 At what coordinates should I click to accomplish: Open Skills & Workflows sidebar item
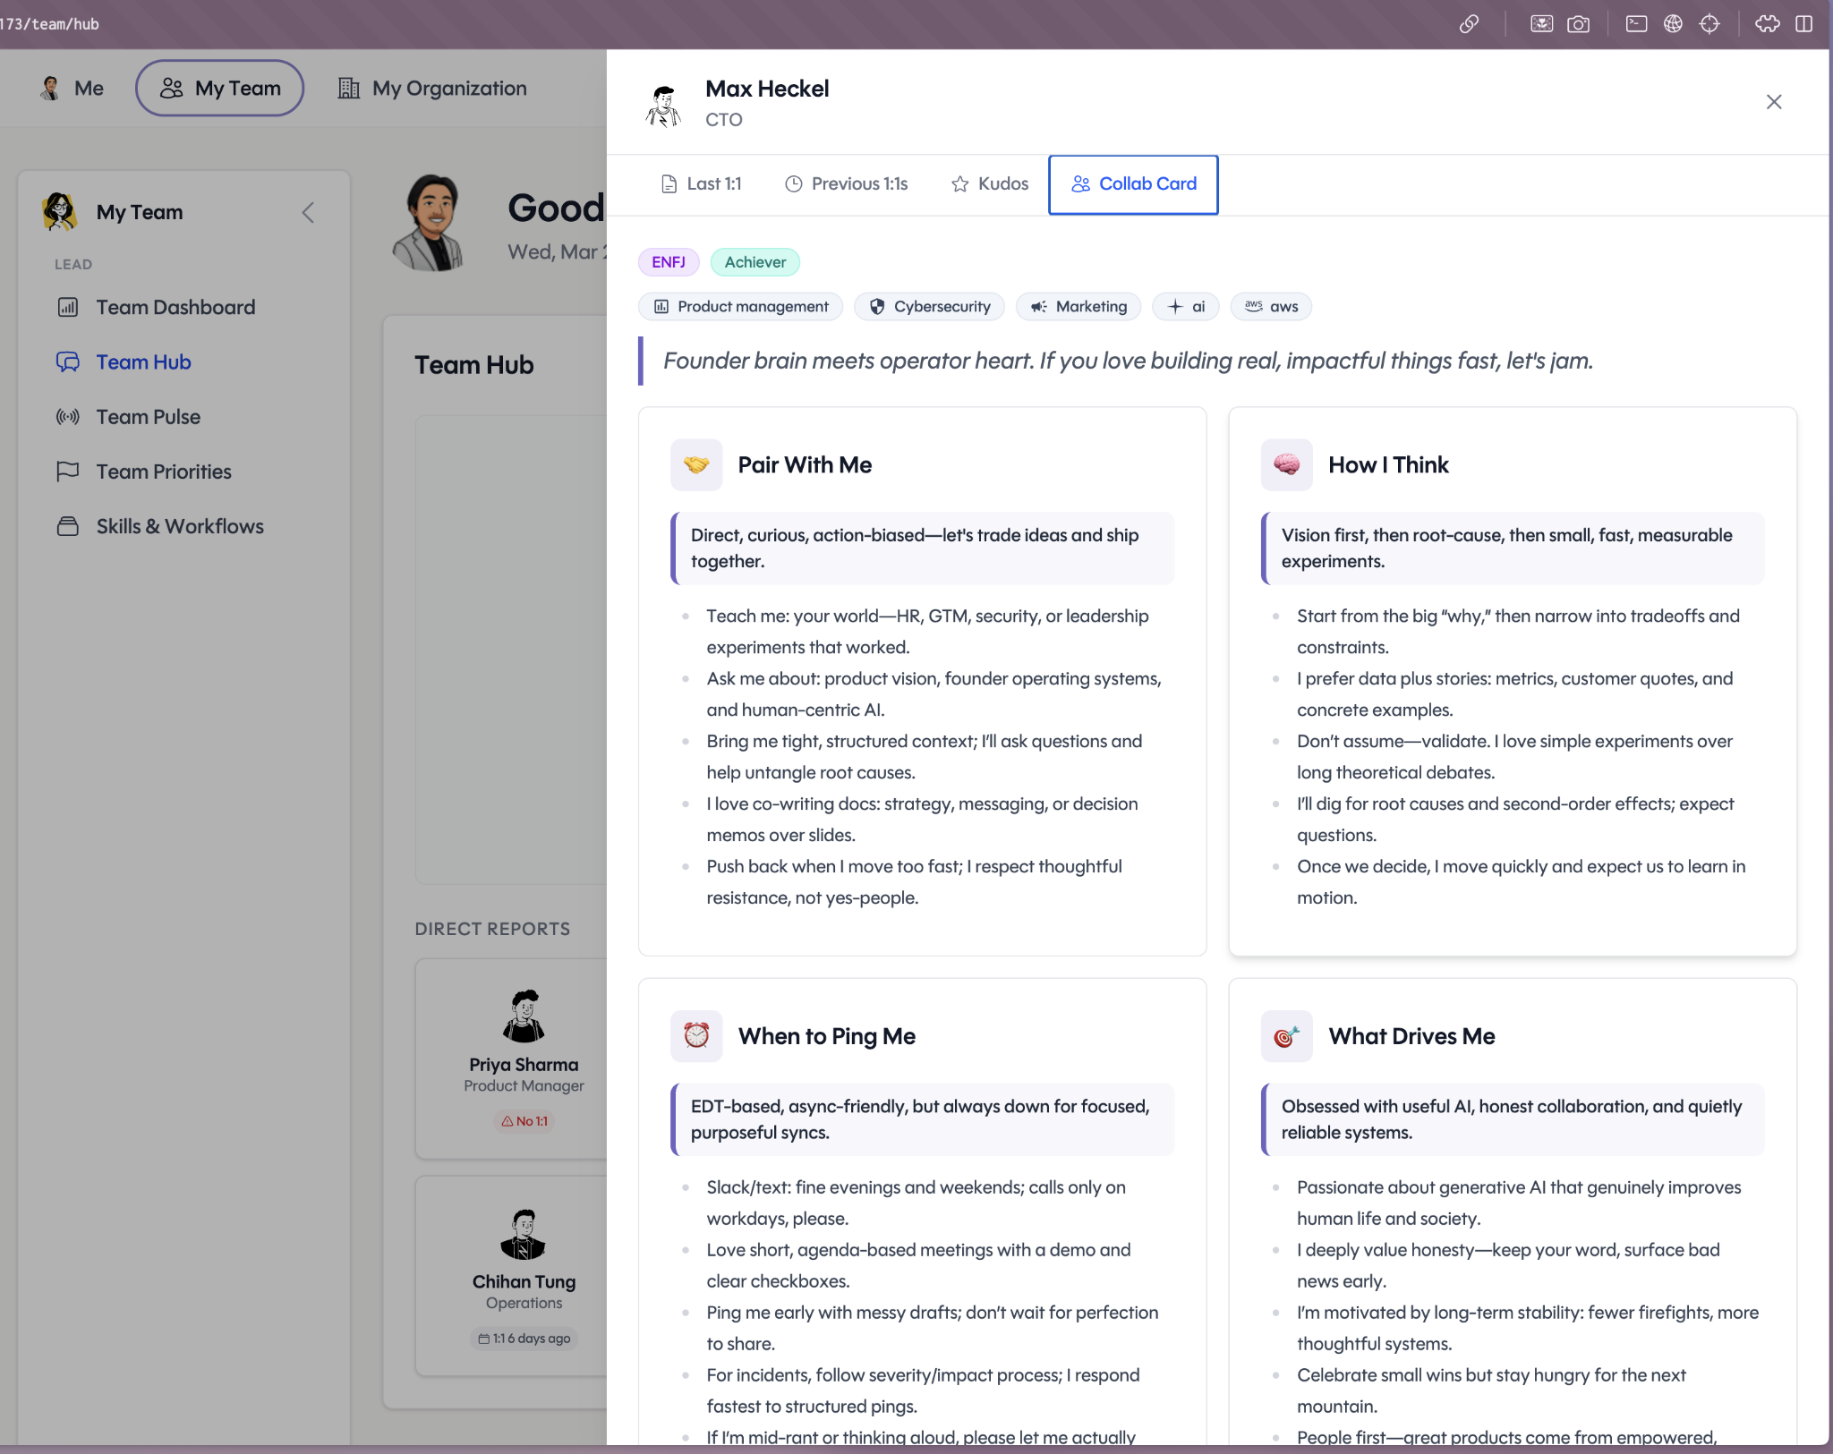click(179, 526)
